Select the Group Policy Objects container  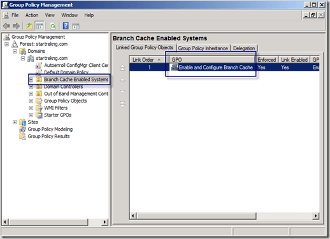click(x=66, y=101)
